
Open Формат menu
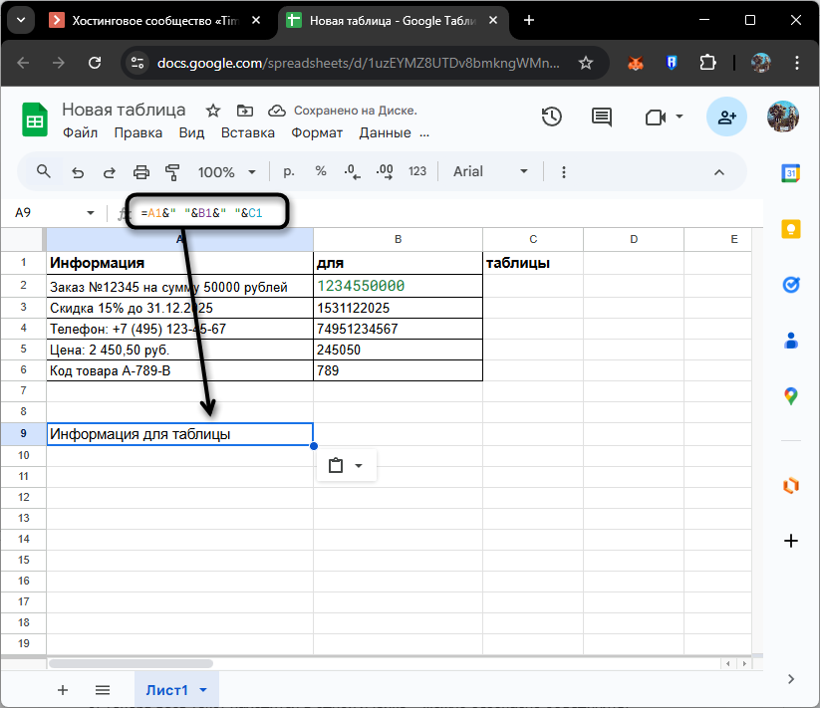click(317, 132)
